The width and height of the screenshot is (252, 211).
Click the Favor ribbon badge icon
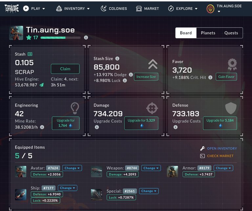(232, 64)
